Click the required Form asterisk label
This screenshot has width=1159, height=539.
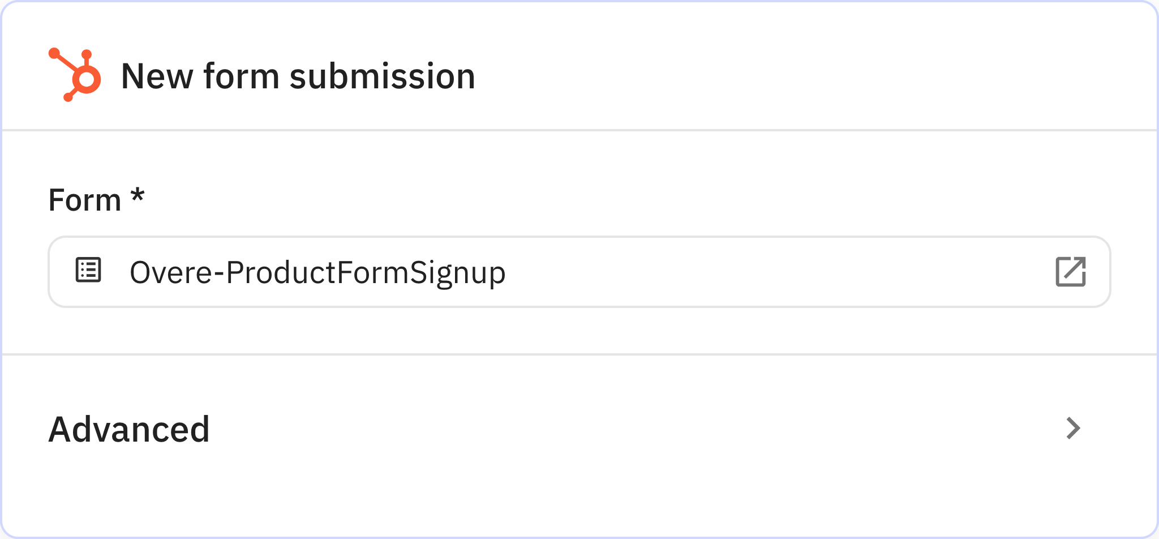[x=138, y=198]
